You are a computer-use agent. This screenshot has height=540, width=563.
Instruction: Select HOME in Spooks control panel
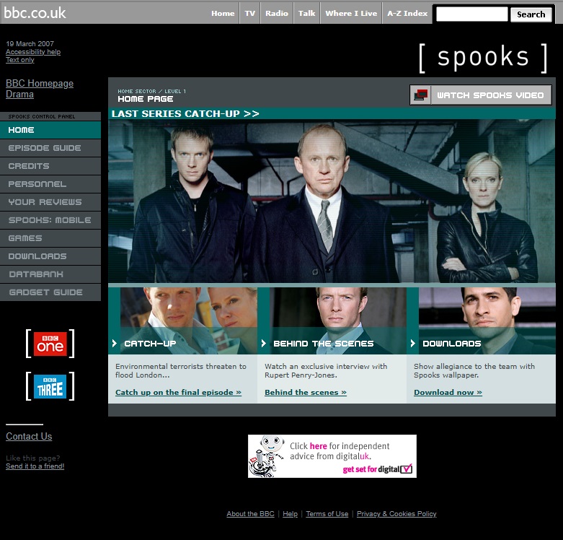pos(50,130)
